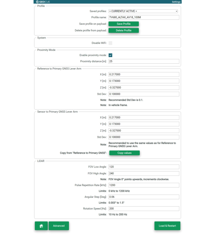Click the text '0.003° to 1.5°'
This screenshot has width=213, height=240.
coord(116,203)
